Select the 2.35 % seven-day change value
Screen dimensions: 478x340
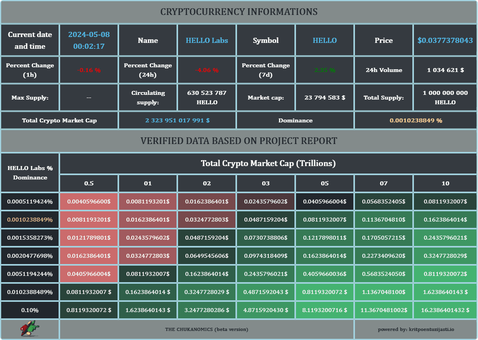pos(325,70)
